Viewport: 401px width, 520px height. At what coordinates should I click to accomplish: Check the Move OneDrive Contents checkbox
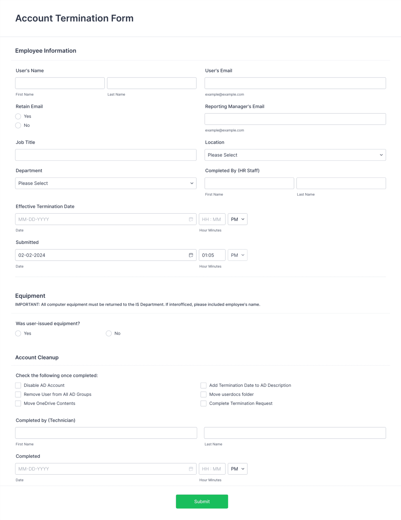pos(18,403)
